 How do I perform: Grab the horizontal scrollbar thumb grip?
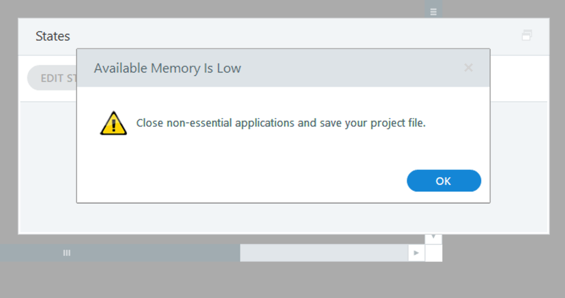[67, 253]
